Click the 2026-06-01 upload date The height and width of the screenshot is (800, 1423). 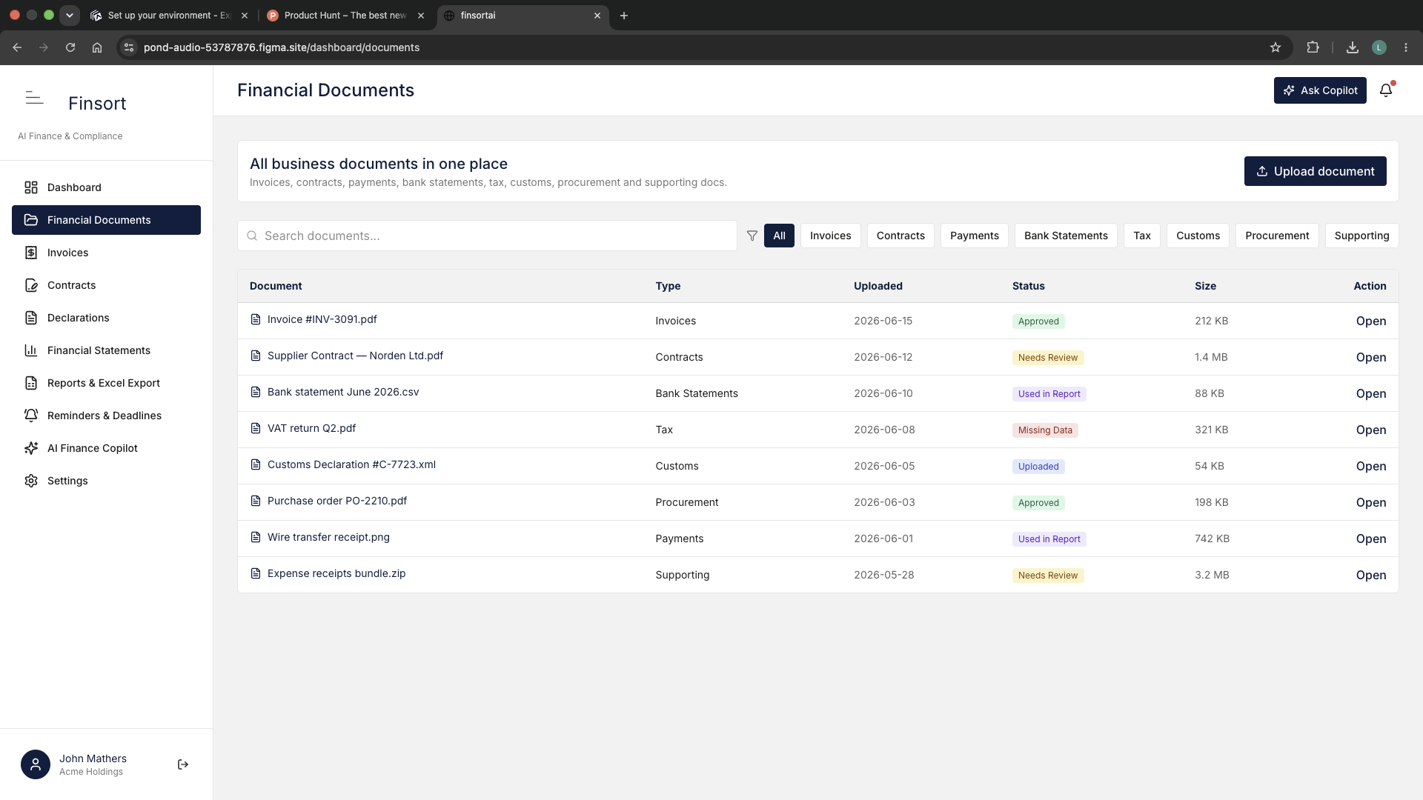point(883,539)
